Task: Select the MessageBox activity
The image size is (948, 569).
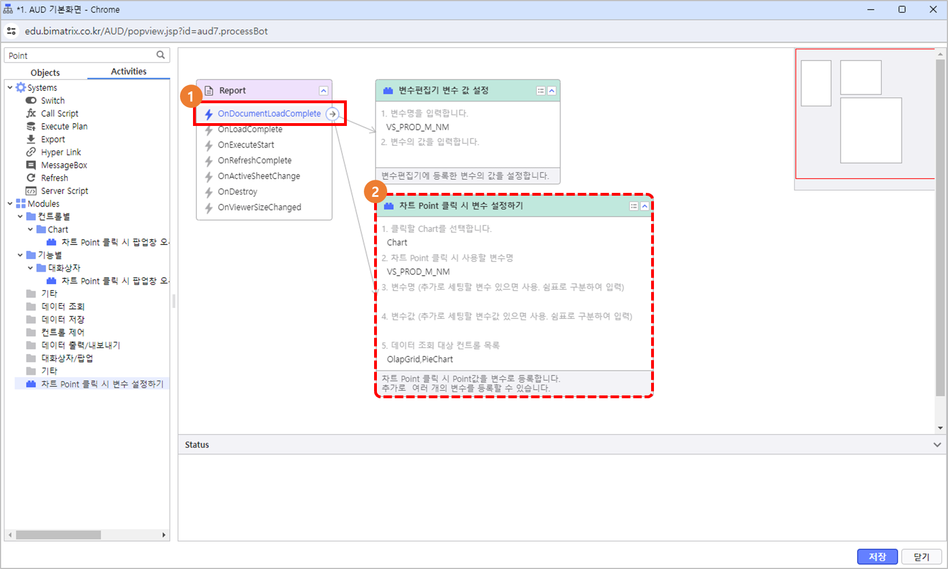Action: pyautogui.click(x=64, y=165)
